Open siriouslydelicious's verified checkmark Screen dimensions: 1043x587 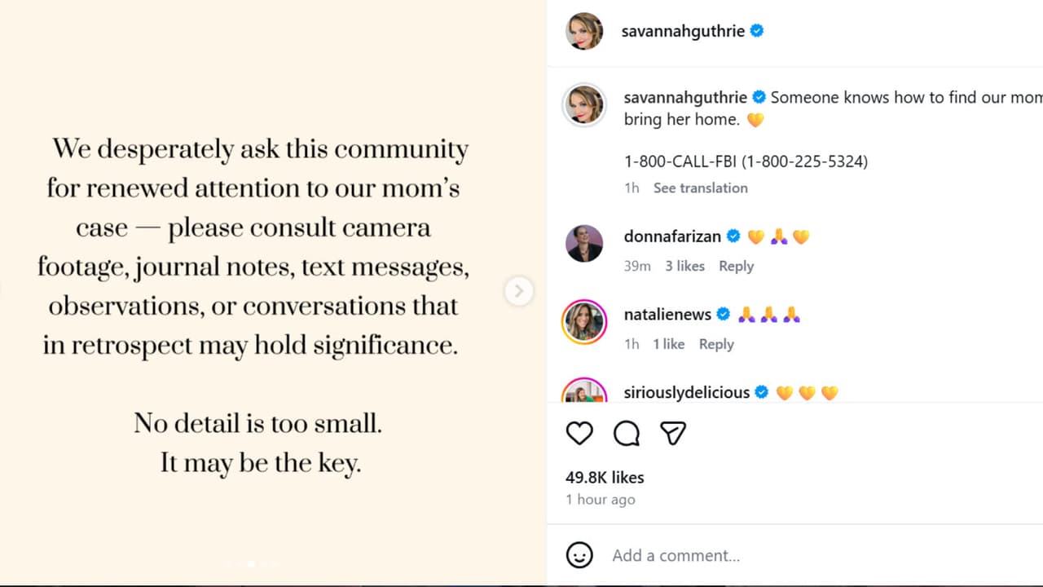[x=761, y=392]
